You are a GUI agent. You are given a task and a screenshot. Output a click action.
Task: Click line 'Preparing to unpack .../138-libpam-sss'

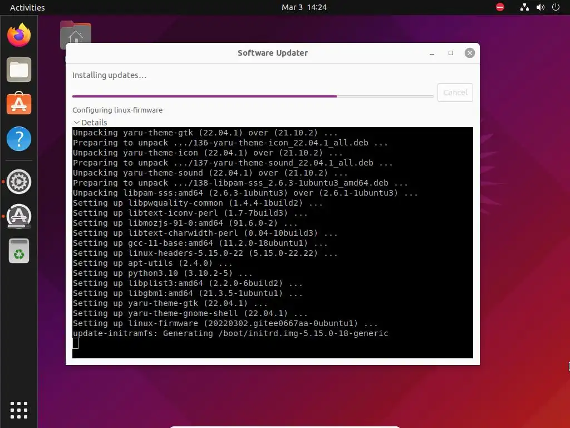pyautogui.click(x=240, y=183)
